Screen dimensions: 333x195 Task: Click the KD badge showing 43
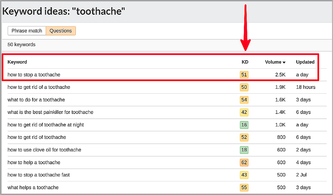pos(244,175)
